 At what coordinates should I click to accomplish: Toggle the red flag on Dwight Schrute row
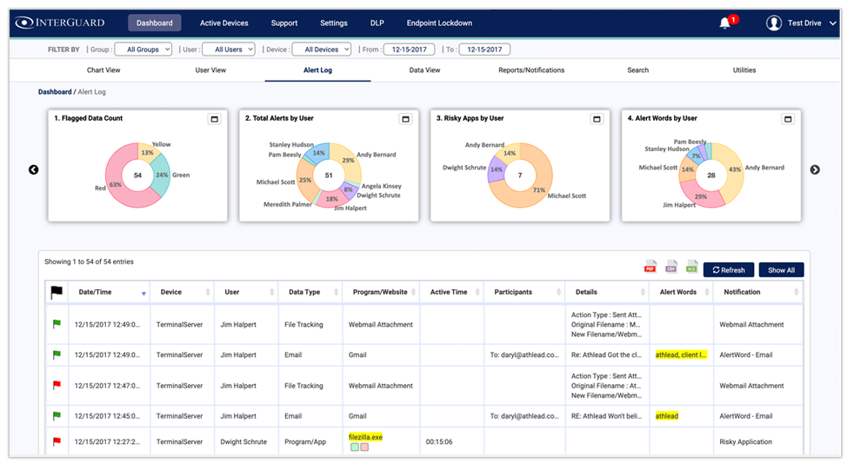point(57,441)
